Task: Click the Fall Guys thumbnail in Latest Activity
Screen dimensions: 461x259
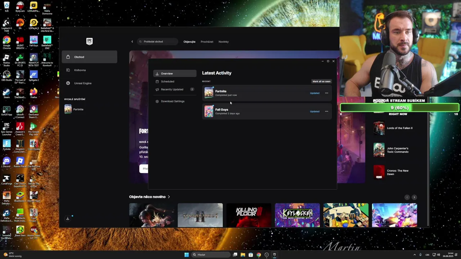Action: [x=209, y=111]
